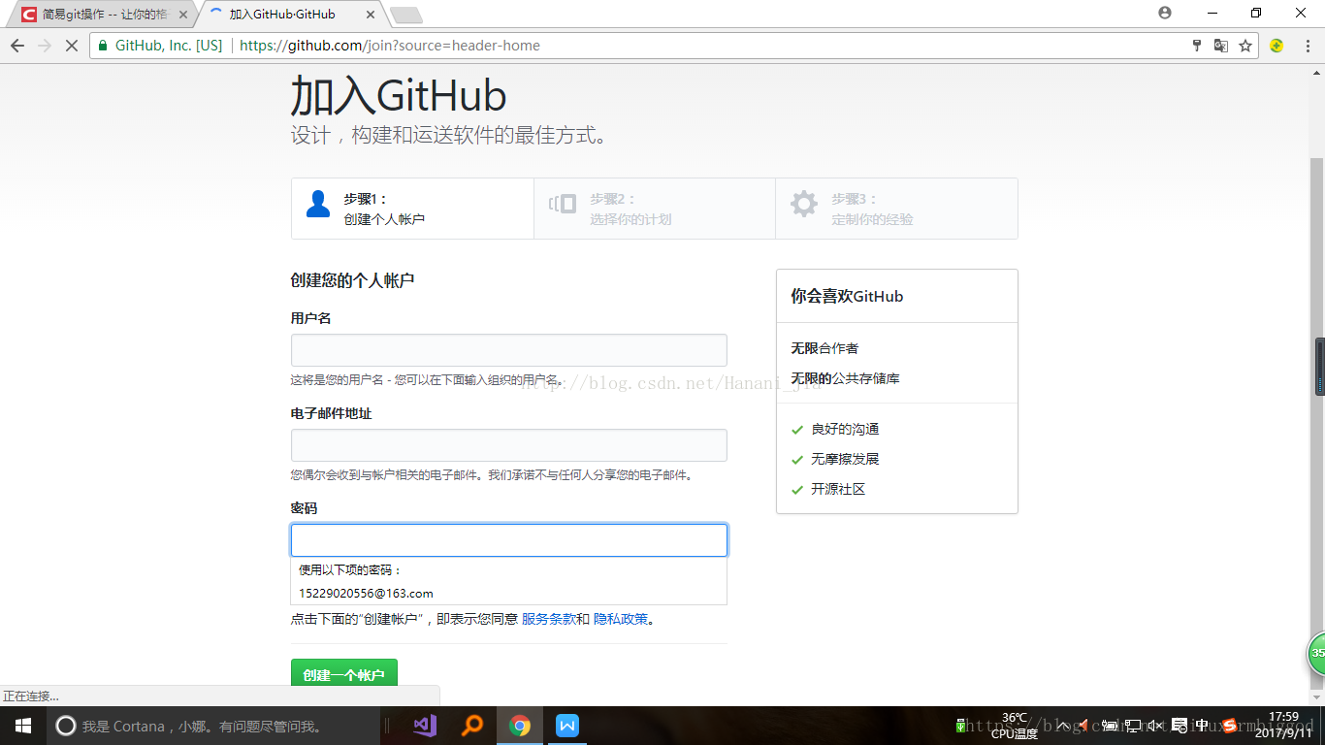This screenshot has height=745, width=1325.
Task: Click the saved password key icon
Action: [x=1197, y=45]
